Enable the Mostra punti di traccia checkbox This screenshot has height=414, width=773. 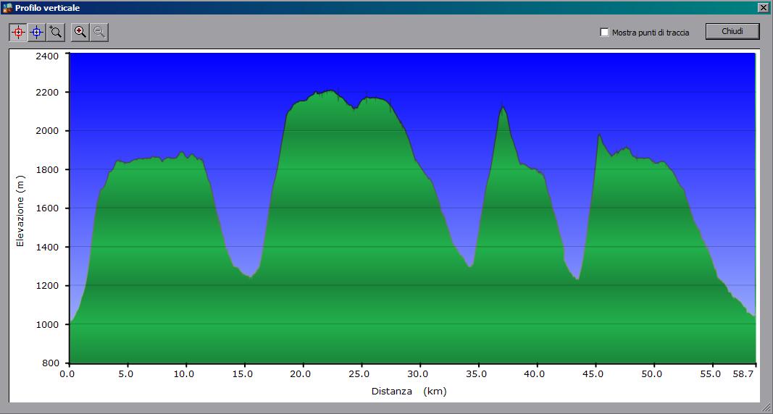pyautogui.click(x=604, y=32)
